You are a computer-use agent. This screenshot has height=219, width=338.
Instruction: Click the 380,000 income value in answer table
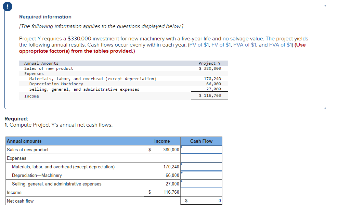coord(171,150)
